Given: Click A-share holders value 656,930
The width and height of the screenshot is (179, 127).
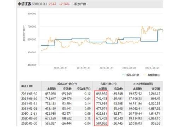Looking at the screenshot, I should coord(102,94).
